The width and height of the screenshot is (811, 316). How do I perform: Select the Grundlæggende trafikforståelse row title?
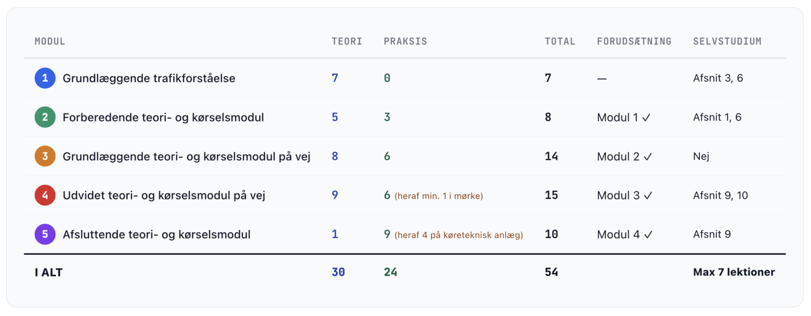click(149, 79)
